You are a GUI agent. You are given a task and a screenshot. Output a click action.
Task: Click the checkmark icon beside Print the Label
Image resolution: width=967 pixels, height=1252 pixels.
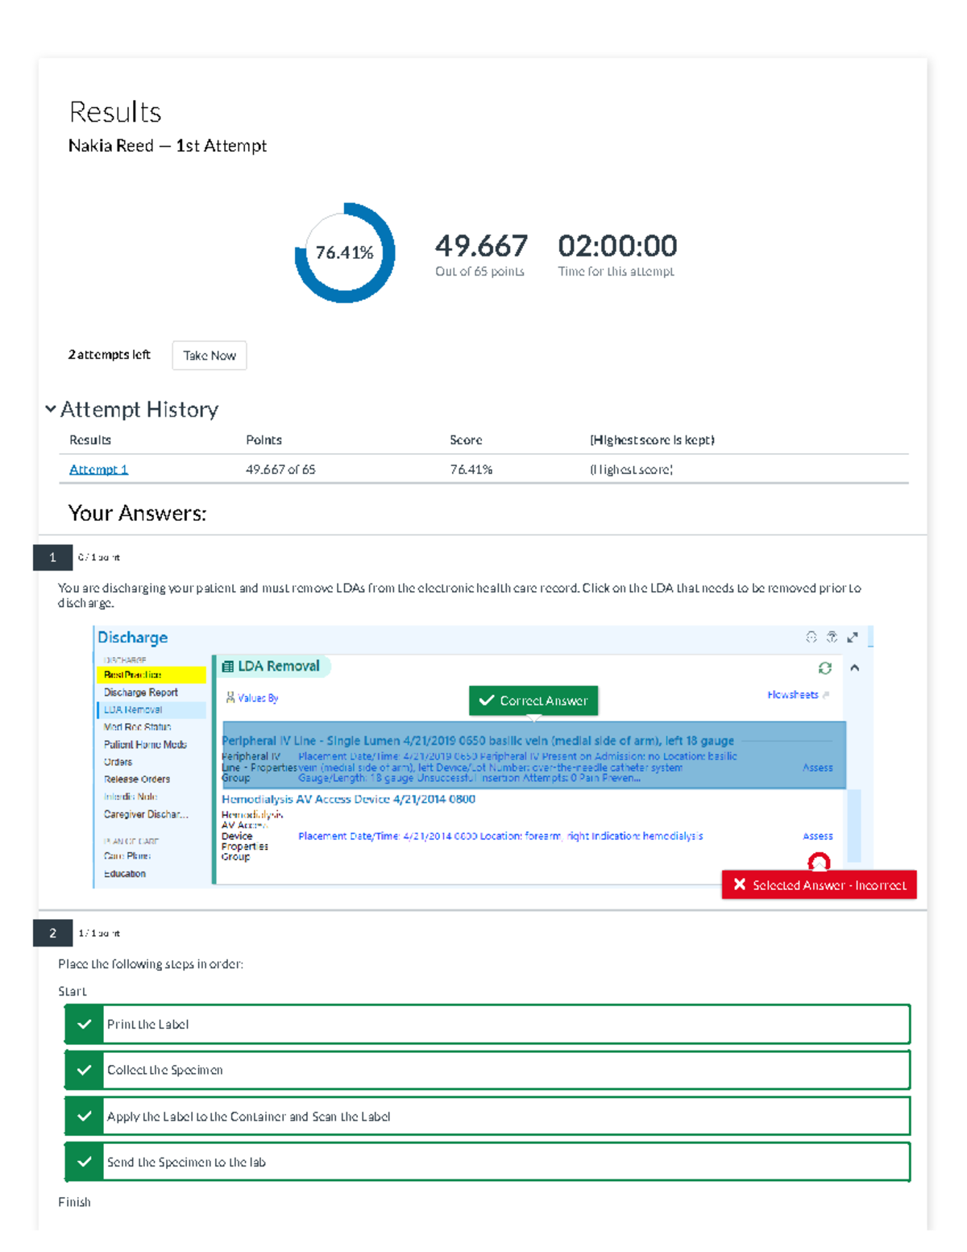tap(85, 1024)
